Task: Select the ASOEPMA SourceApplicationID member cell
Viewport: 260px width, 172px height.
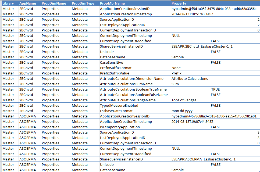Action: [x=135, y=132]
